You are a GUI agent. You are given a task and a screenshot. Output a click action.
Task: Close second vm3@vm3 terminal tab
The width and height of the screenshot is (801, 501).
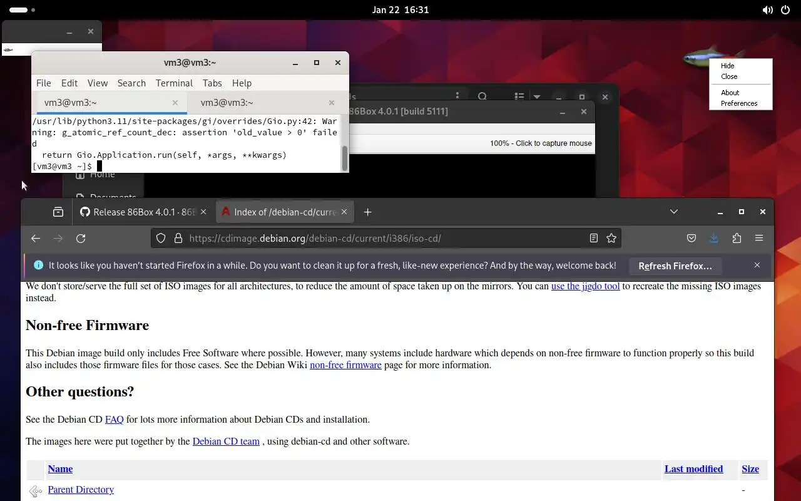[x=332, y=103]
